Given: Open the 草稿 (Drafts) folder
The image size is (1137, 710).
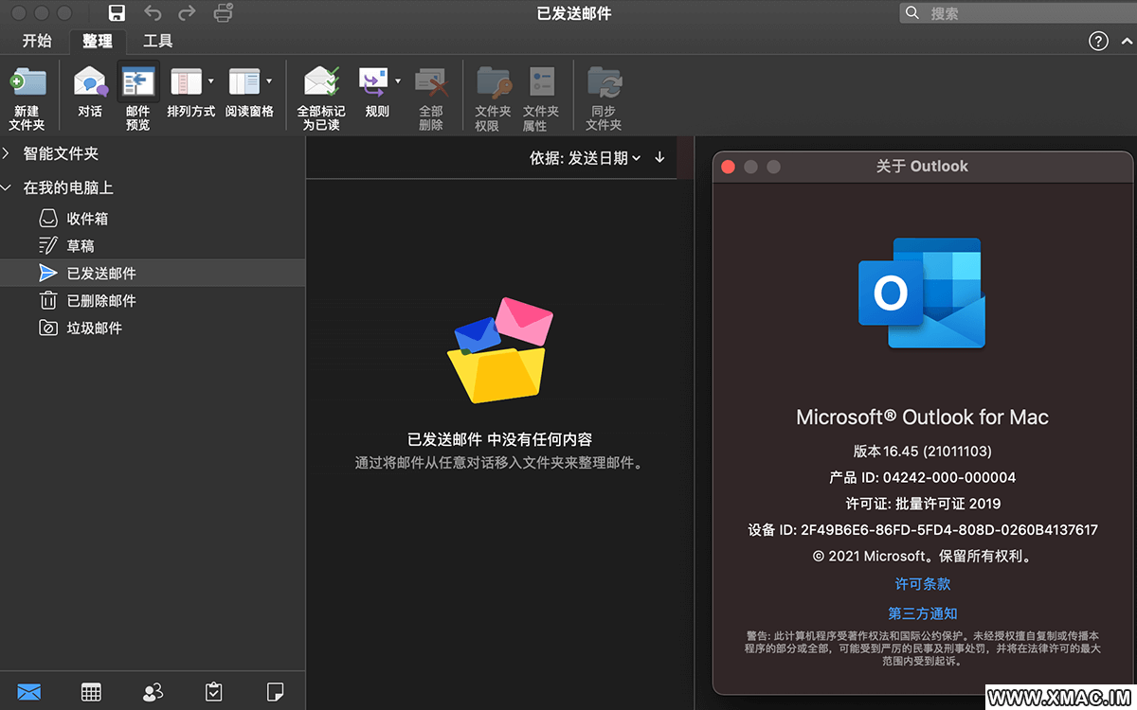Looking at the screenshot, I should [153, 246].
